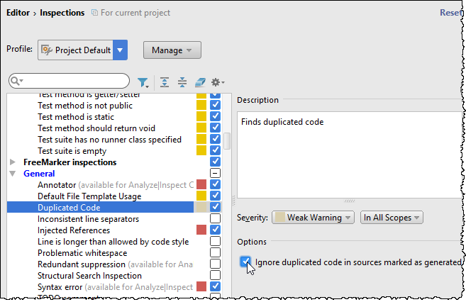Open the gear settings icon menu
This screenshot has height=302, width=466.
click(217, 82)
